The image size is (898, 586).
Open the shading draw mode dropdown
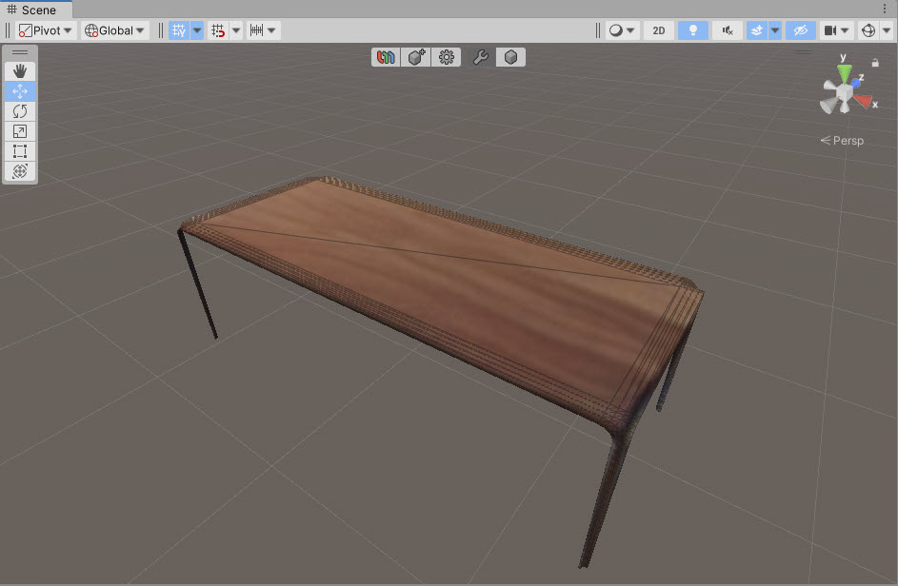tap(622, 30)
